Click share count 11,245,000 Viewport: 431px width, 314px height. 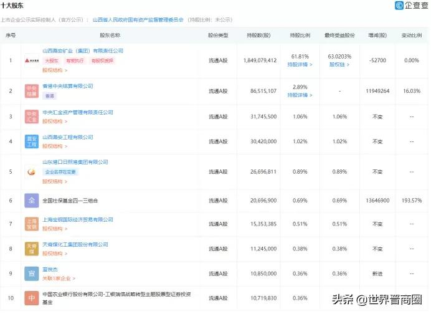263,249
